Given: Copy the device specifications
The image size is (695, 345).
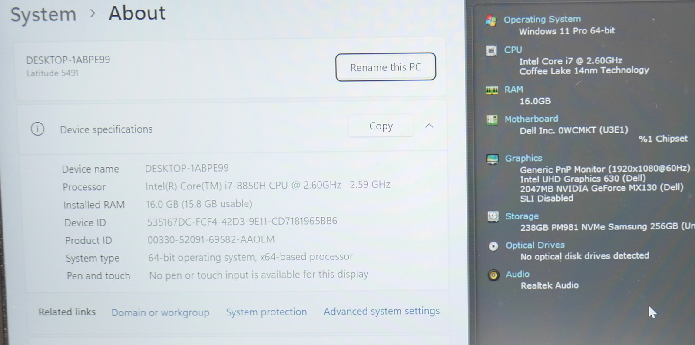Looking at the screenshot, I should (381, 126).
